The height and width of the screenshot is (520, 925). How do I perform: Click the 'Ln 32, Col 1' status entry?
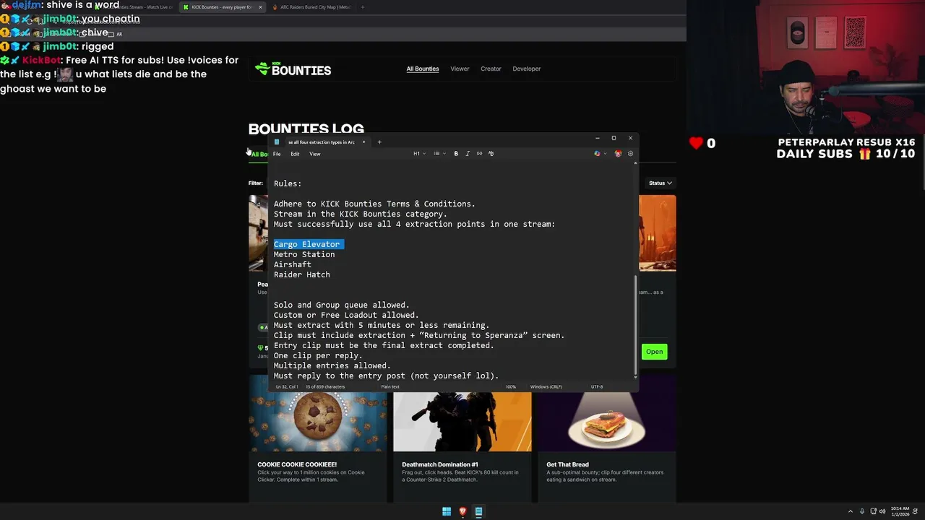click(x=287, y=387)
